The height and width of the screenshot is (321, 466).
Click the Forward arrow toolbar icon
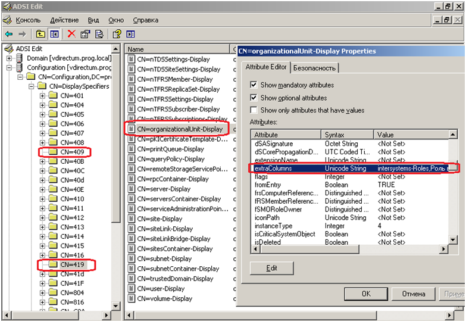[22, 34]
